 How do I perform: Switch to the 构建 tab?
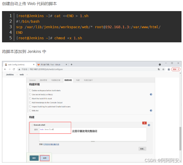point(78,80)
